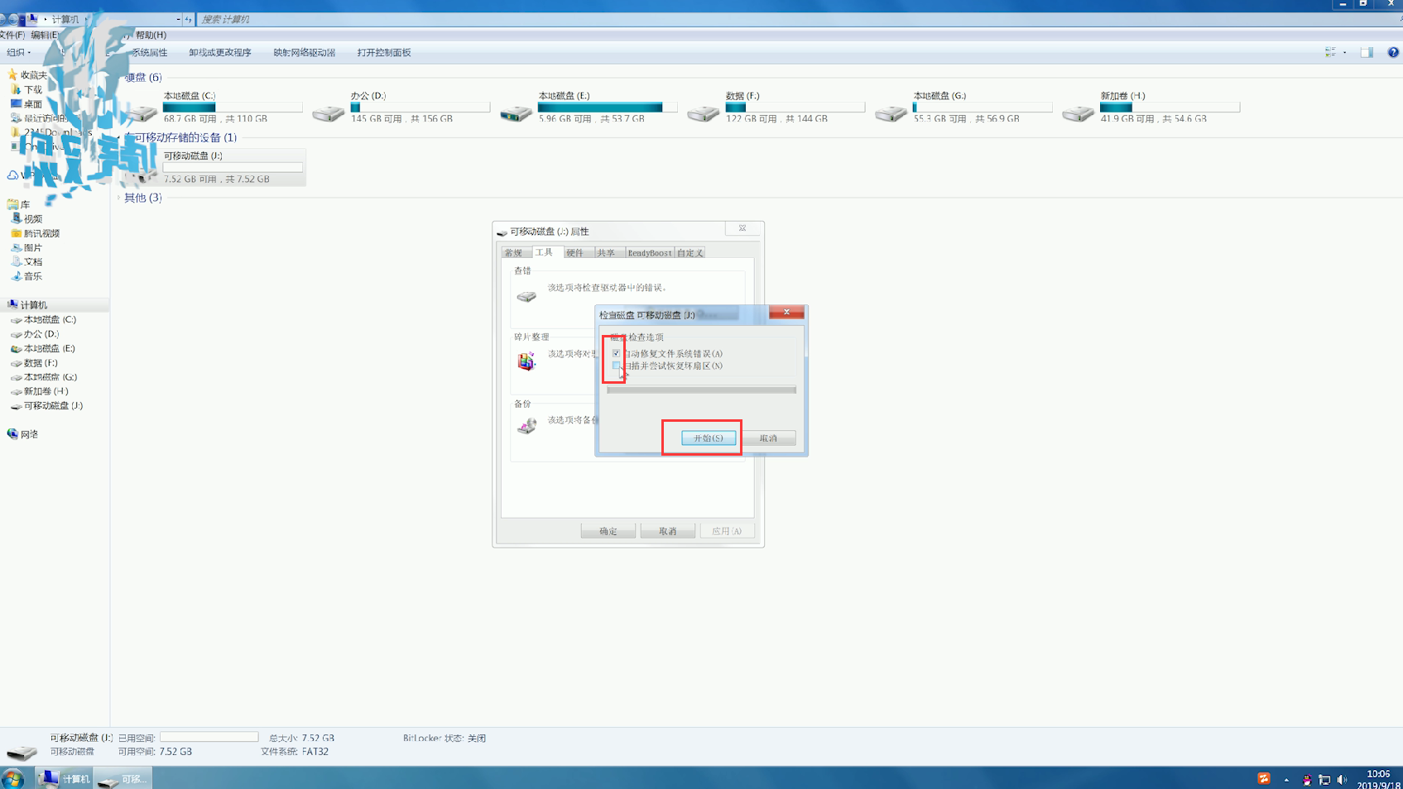This screenshot has width=1403, height=789.
Task: Click the drive icon for 本地磁盘 (G:)
Action: [x=891, y=113]
